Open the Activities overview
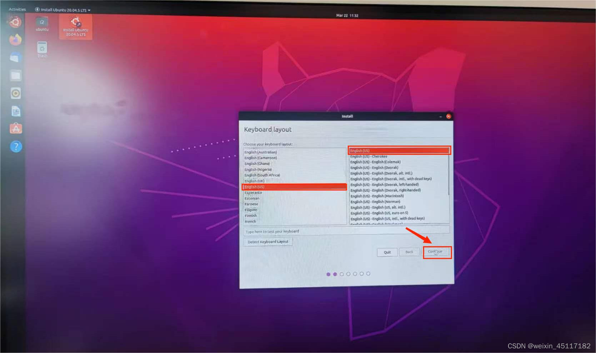The width and height of the screenshot is (596, 353). 17,9
